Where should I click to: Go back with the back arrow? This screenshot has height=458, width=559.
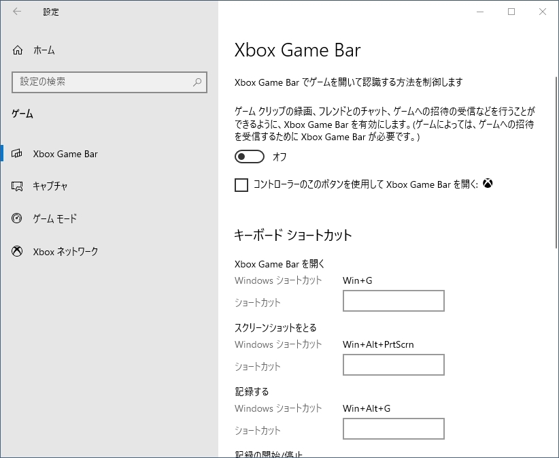click(x=17, y=12)
